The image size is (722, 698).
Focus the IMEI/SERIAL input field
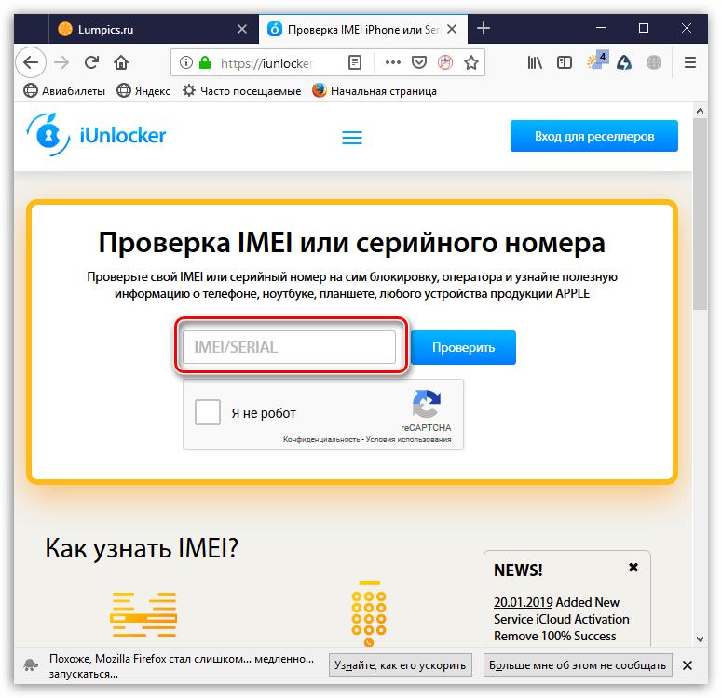[289, 347]
